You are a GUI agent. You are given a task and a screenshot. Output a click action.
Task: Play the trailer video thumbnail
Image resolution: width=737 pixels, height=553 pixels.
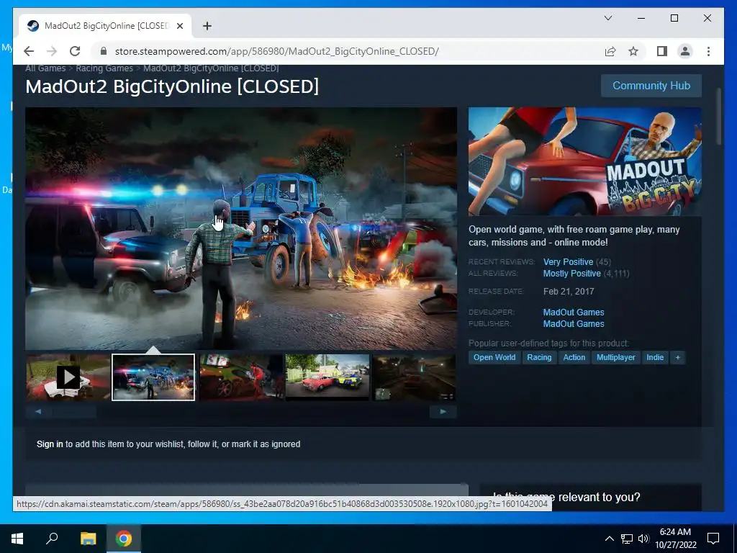click(68, 377)
